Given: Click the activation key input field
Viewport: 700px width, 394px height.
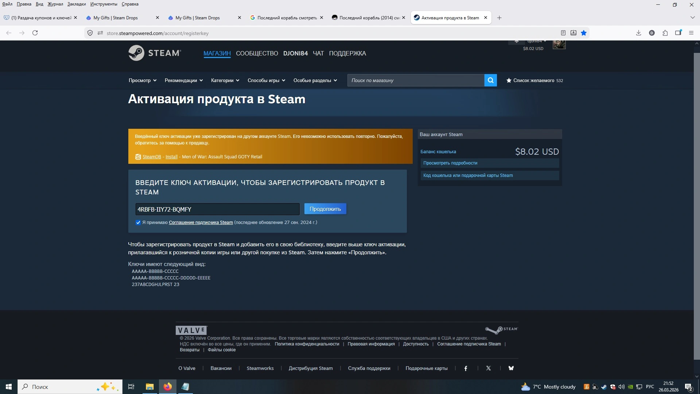Looking at the screenshot, I should pyautogui.click(x=217, y=209).
